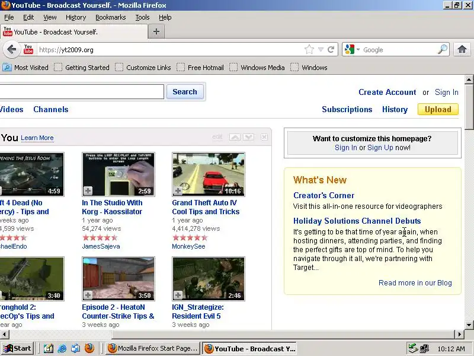Add Grand Theft Auto IV video to queue via plus icon

[x=178, y=190]
